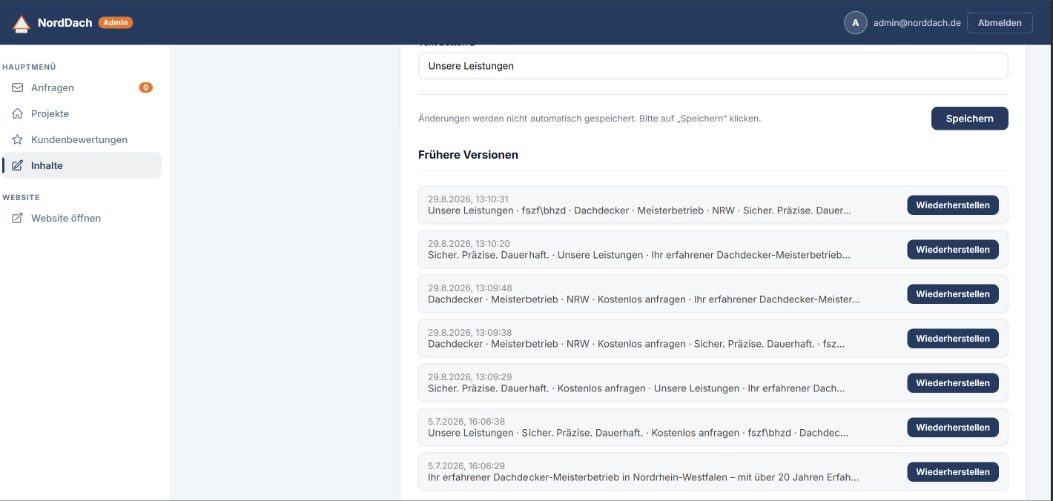Click the external-link icon beside Website öffnen

pyautogui.click(x=18, y=218)
